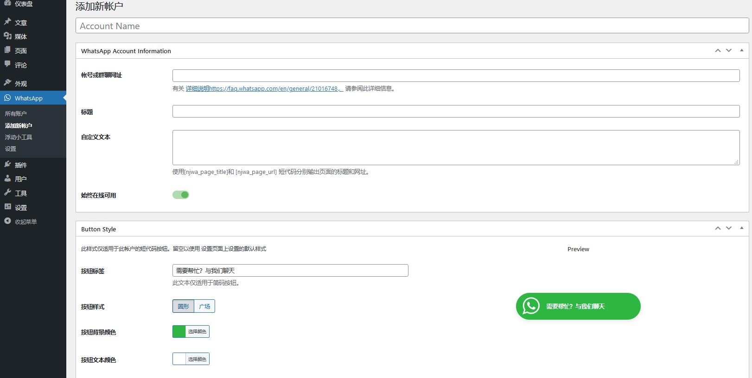
Task: Open the 按钮背景颜色 green color picker
Action: click(x=179, y=331)
